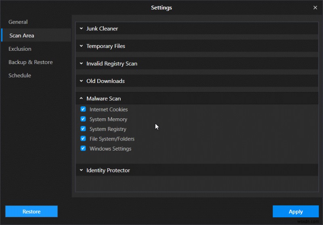Click the Settings title bar text
The width and height of the screenshot is (323, 225).
[x=161, y=7]
